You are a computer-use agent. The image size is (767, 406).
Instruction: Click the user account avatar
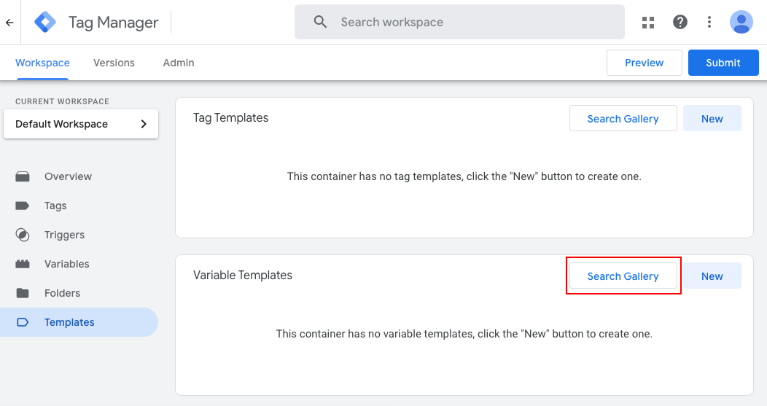pos(741,23)
